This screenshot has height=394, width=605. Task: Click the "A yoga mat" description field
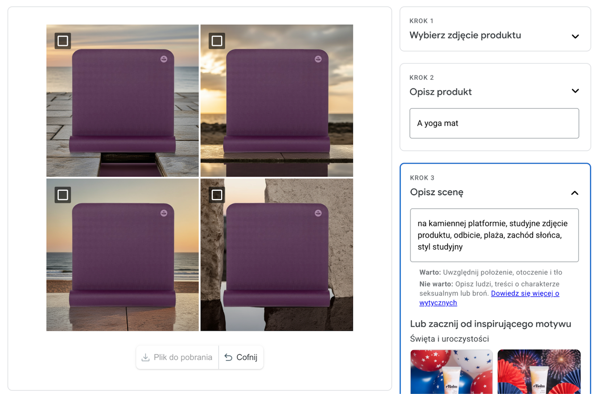click(494, 123)
